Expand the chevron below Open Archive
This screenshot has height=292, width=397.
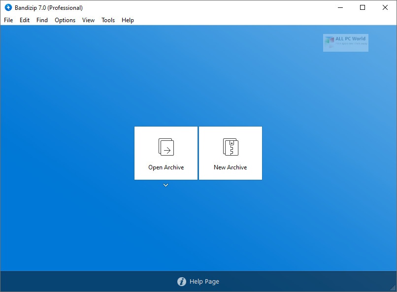[166, 185]
